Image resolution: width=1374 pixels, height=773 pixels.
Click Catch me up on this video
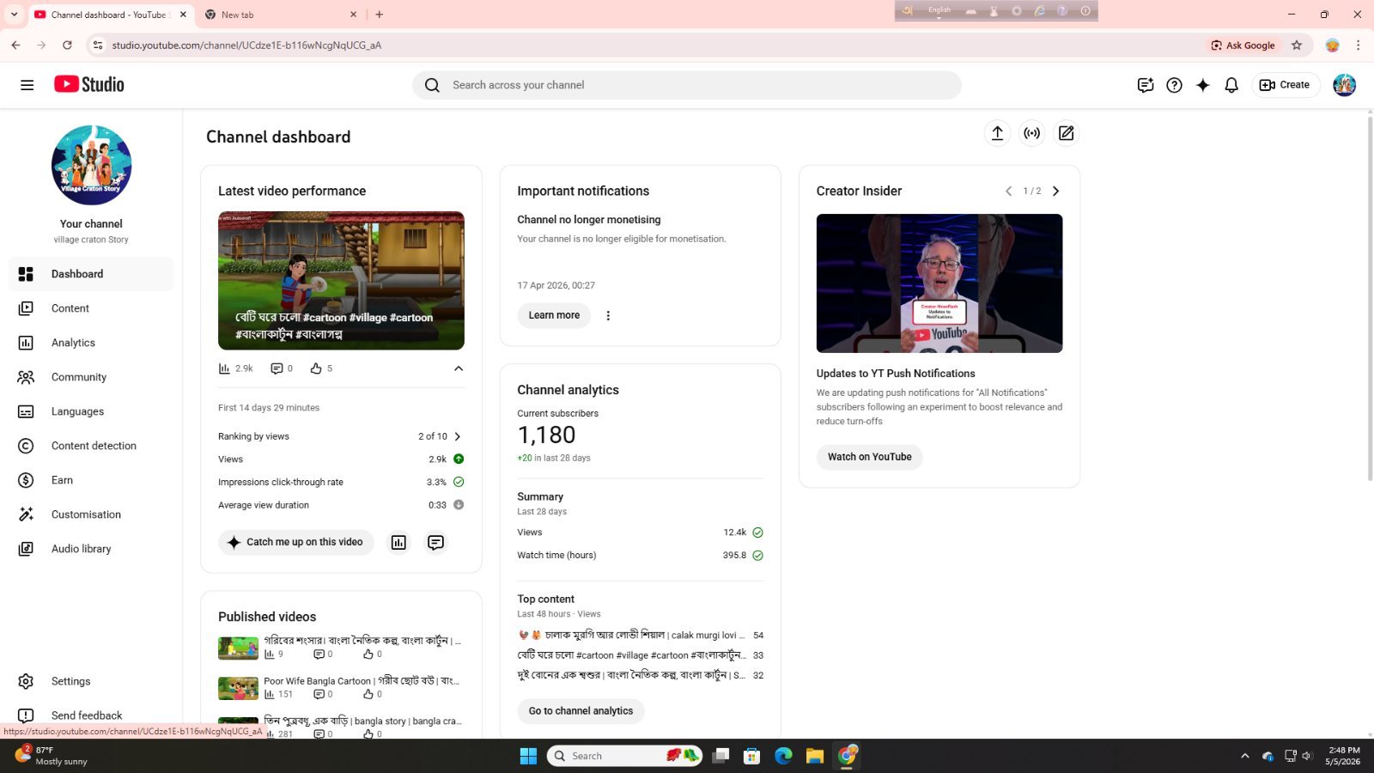click(296, 542)
